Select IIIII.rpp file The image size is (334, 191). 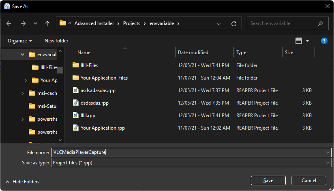tap(88, 115)
